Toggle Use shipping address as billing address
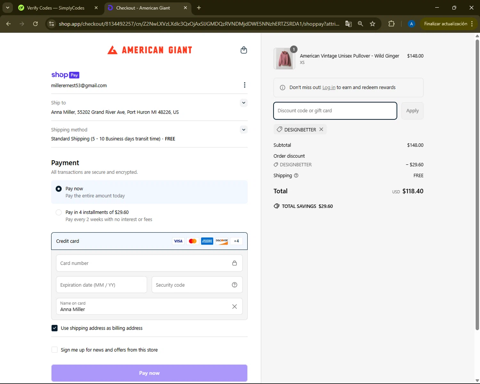The width and height of the screenshot is (480, 384). [54, 328]
